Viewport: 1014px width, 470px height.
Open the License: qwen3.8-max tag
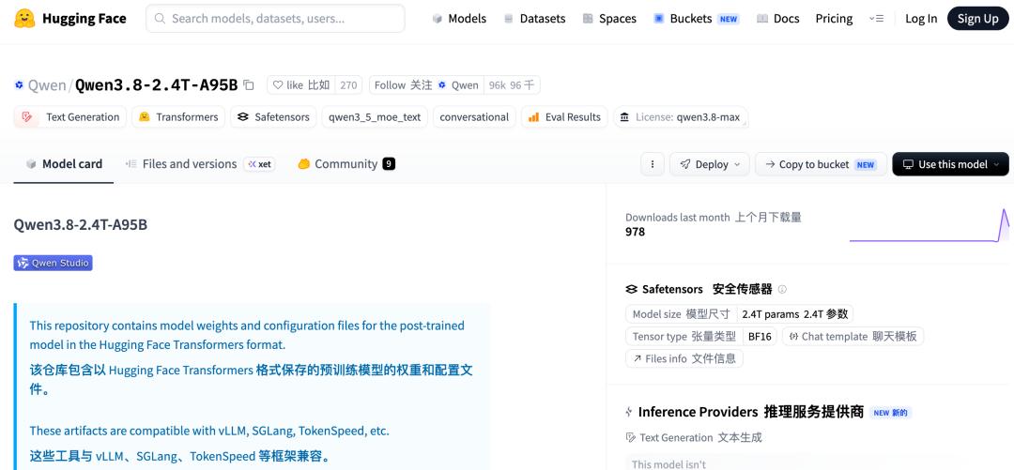681,117
